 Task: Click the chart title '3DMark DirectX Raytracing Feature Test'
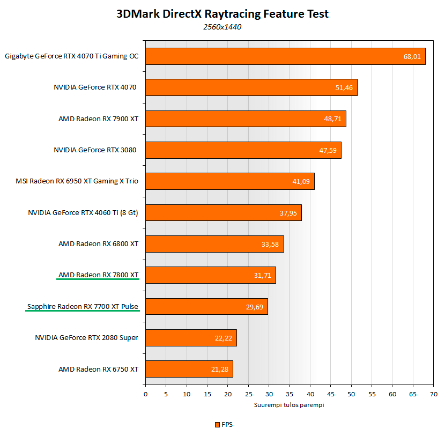222,13
